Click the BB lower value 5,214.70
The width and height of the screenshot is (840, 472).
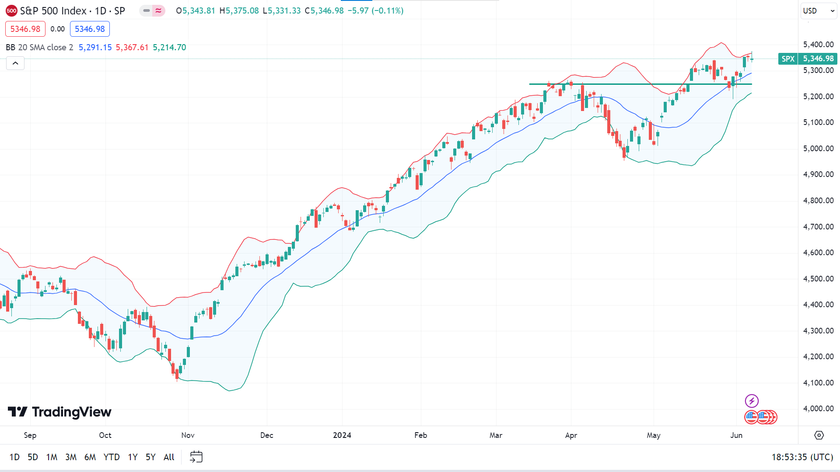(x=169, y=47)
